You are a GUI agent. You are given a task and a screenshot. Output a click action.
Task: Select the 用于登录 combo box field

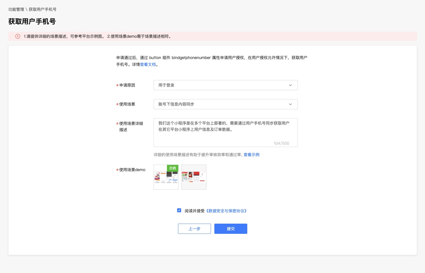pyautogui.click(x=225, y=85)
